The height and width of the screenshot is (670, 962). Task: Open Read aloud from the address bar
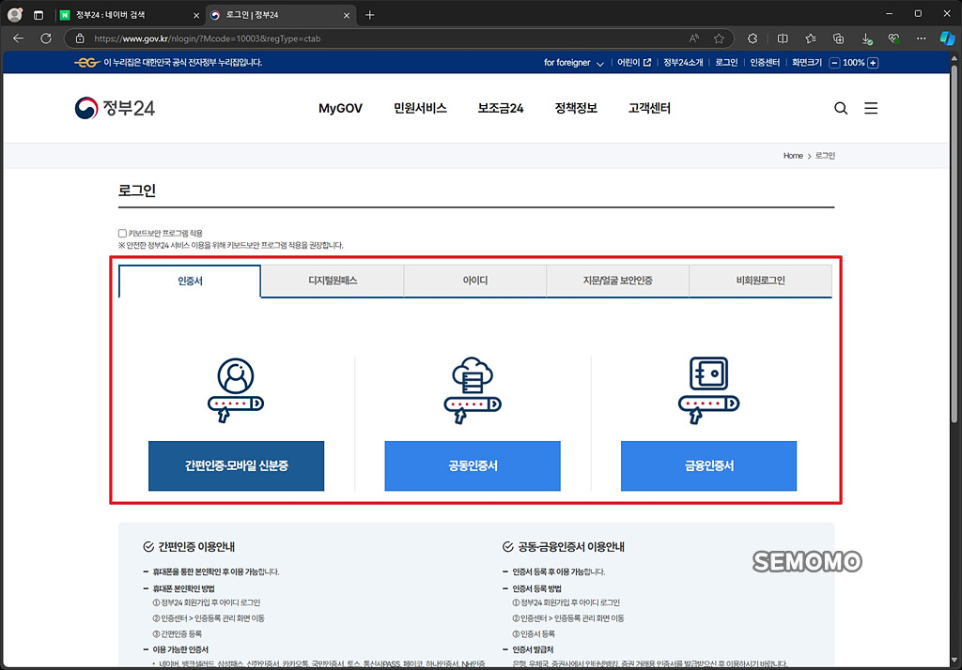(x=694, y=38)
